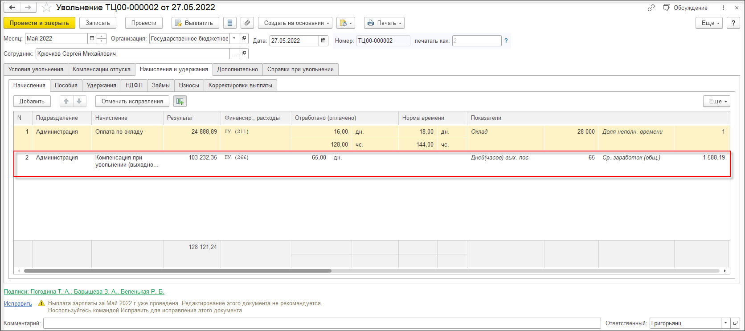
Task: Go forward with the right arrow button
Action: [28, 8]
